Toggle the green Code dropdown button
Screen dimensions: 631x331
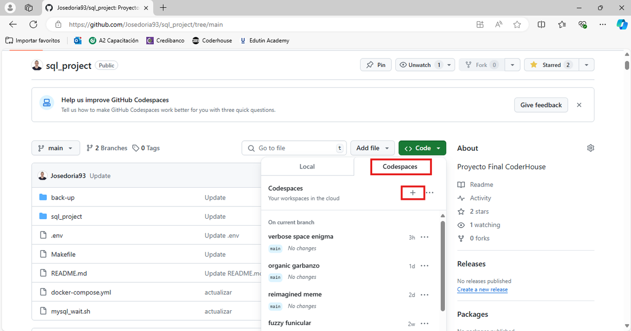(x=422, y=148)
